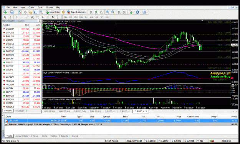
Task: Open the Data Window crosshair icon
Action: 25,12
